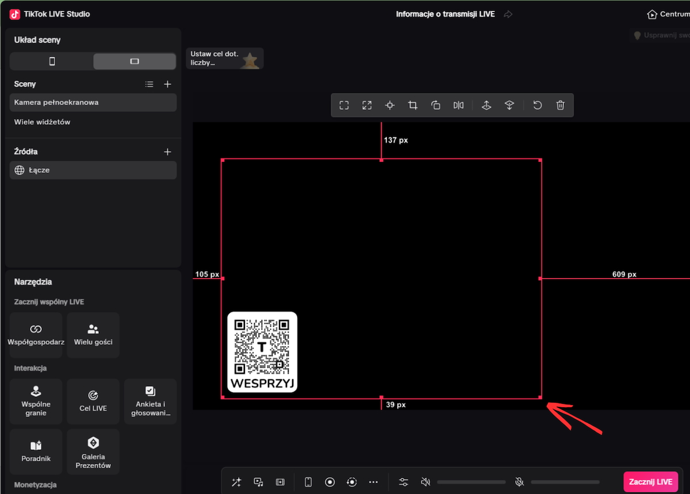Switch to landscape scene layout
The height and width of the screenshot is (494, 690).
point(135,61)
